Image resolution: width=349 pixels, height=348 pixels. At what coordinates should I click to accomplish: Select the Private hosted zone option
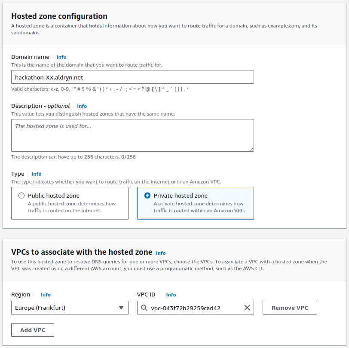(x=147, y=195)
